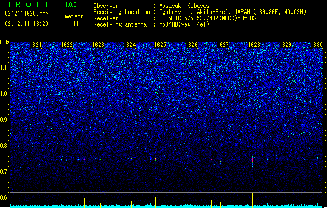This screenshot has width=328, height=208.
Task: Click the time marker 1627
Action: tap(223, 45)
